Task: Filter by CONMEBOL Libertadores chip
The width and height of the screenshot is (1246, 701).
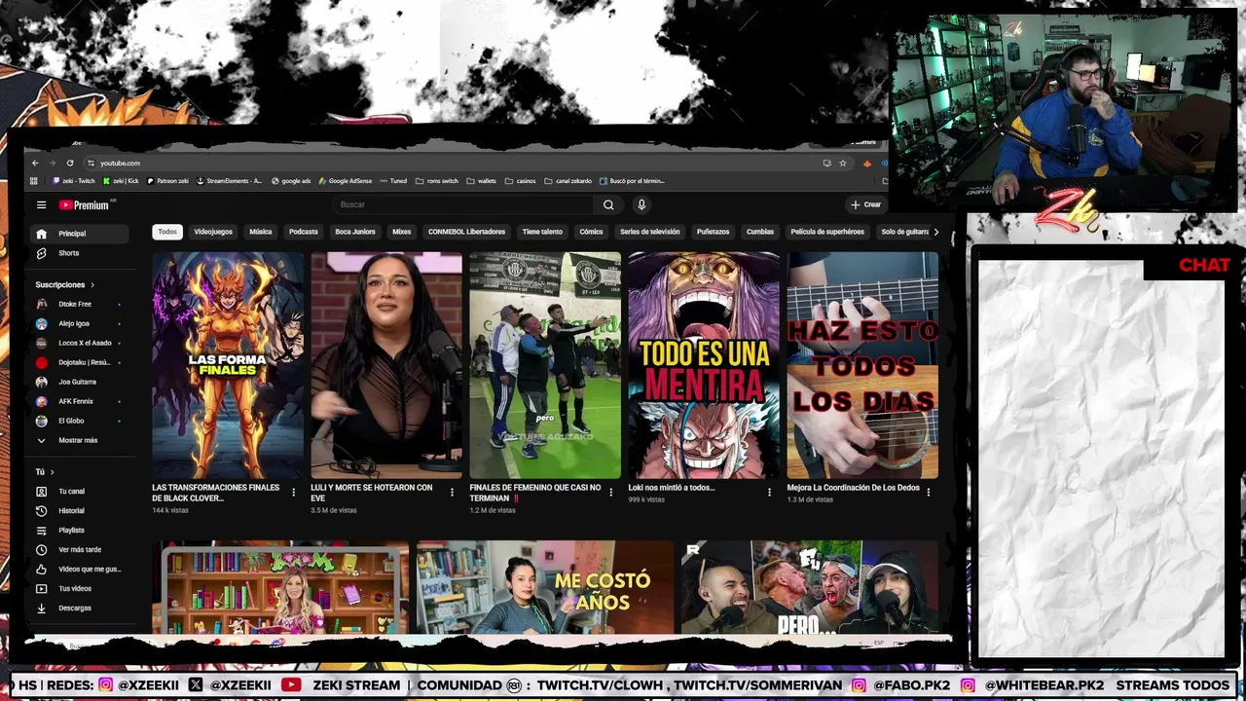Action: pyautogui.click(x=466, y=232)
